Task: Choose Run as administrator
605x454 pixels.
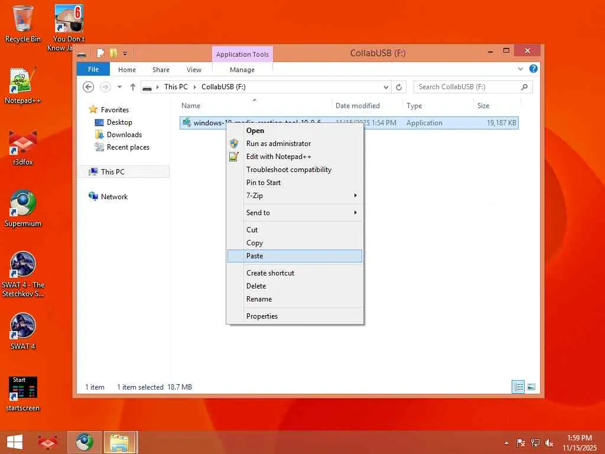Action: [295, 144]
